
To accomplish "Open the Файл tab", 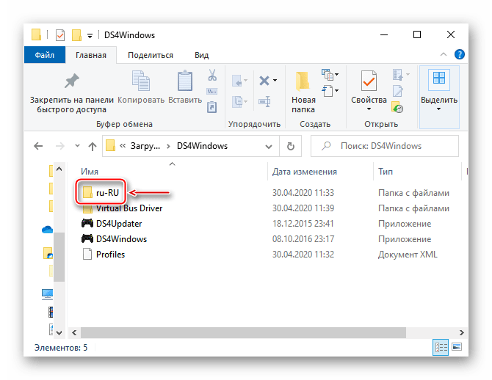I will [x=45, y=55].
